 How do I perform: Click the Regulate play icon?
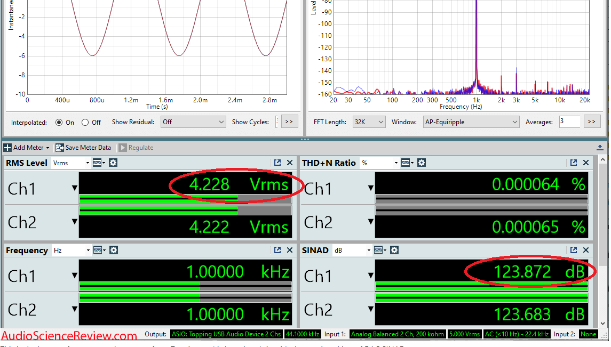[x=123, y=148]
